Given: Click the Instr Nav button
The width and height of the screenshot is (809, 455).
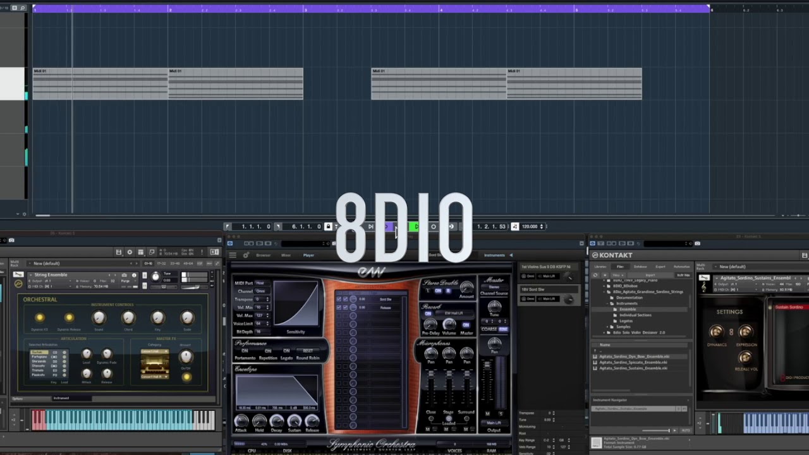Looking at the screenshot, I should pos(683,275).
